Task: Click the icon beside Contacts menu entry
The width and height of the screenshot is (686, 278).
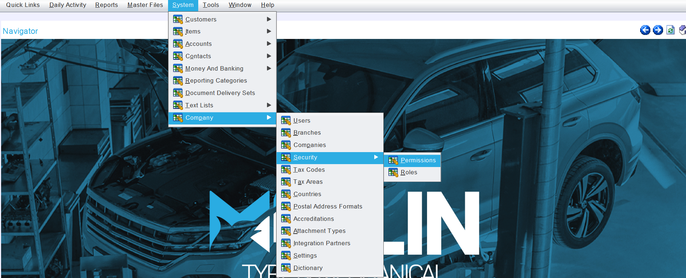Action: click(x=178, y=56)
